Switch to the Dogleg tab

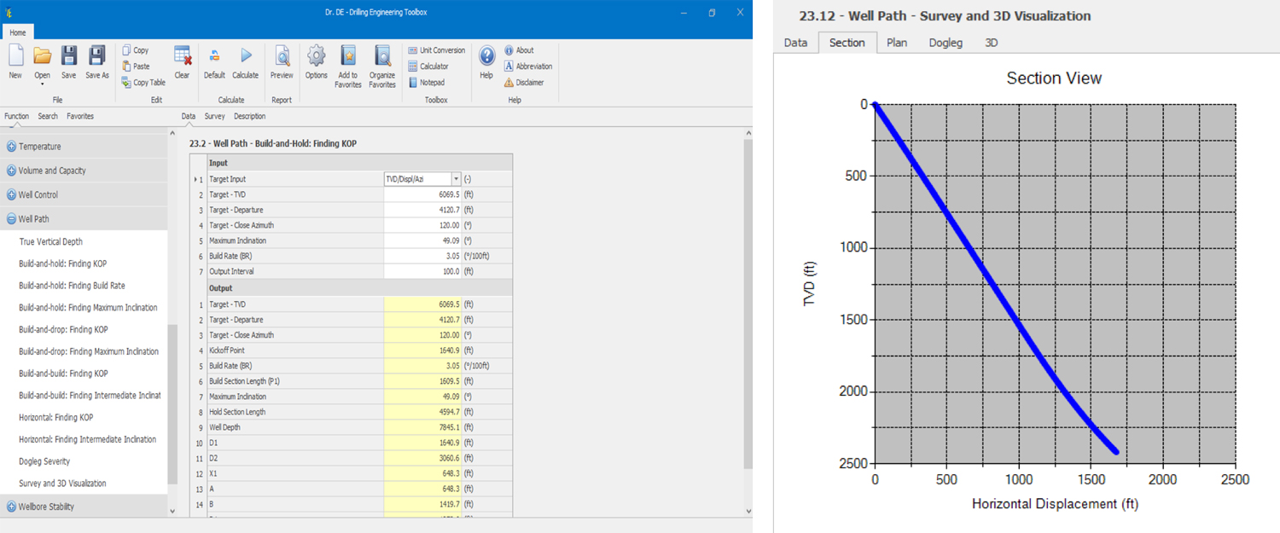click(945, 43)
